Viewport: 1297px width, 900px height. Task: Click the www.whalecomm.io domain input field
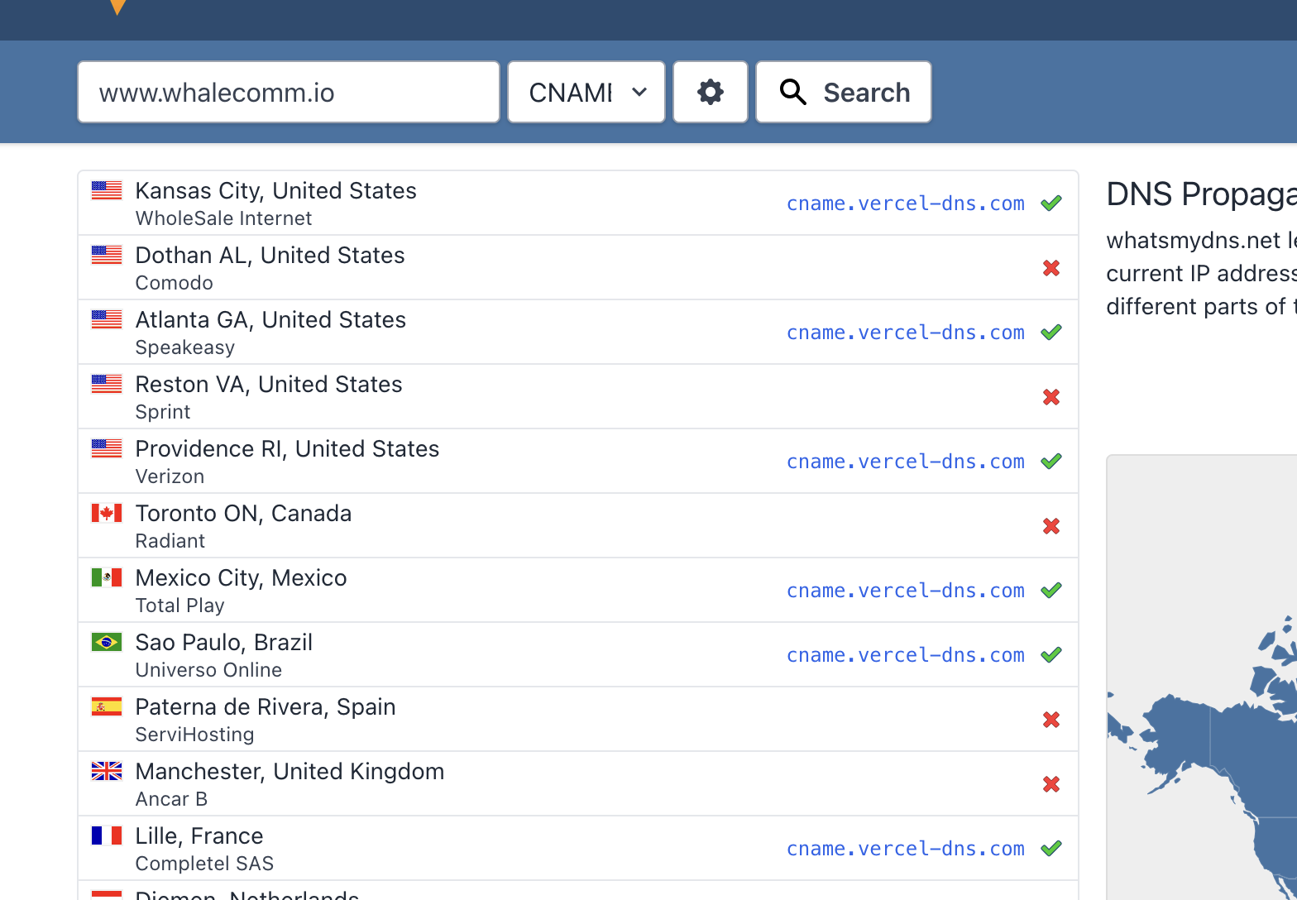[x=289, y=92]
